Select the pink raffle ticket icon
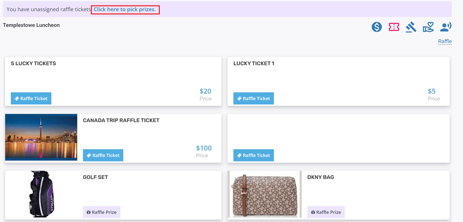The height and width of the screenshot is (222, 463). tap(394, 27)
